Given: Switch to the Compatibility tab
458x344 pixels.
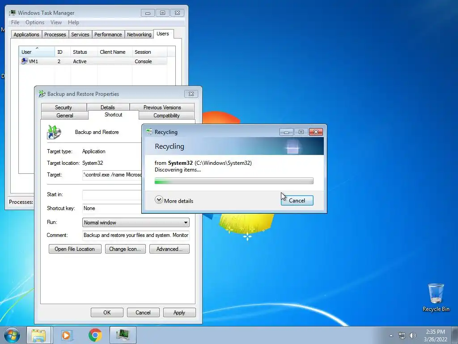Looking at the screenshot, I should pos(166,115).
